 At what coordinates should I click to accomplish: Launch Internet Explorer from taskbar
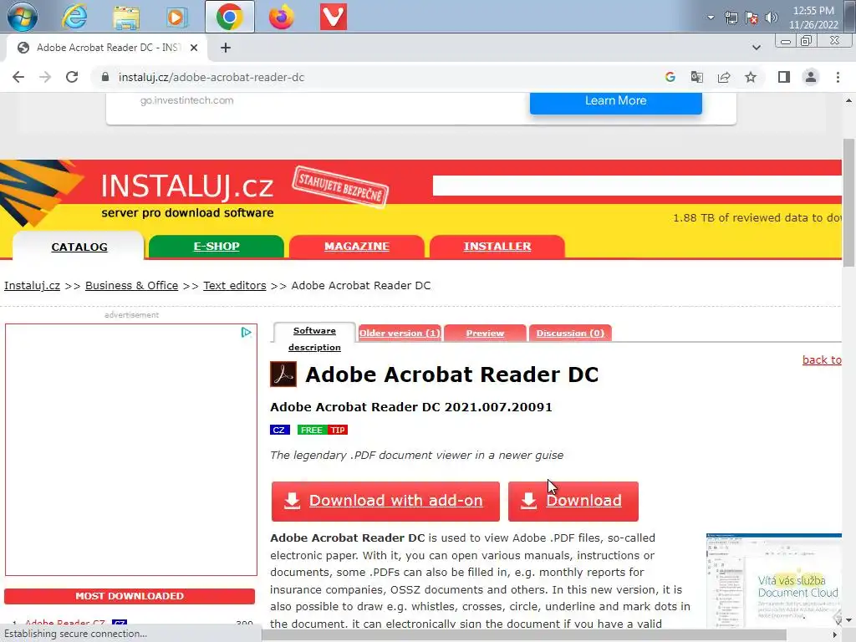(74, 17)
